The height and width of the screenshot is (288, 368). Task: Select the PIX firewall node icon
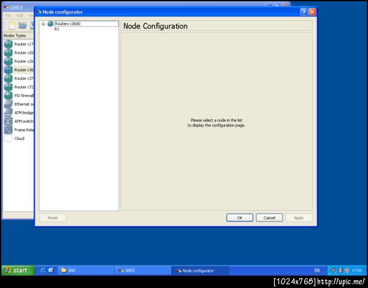tap(8, 96)
